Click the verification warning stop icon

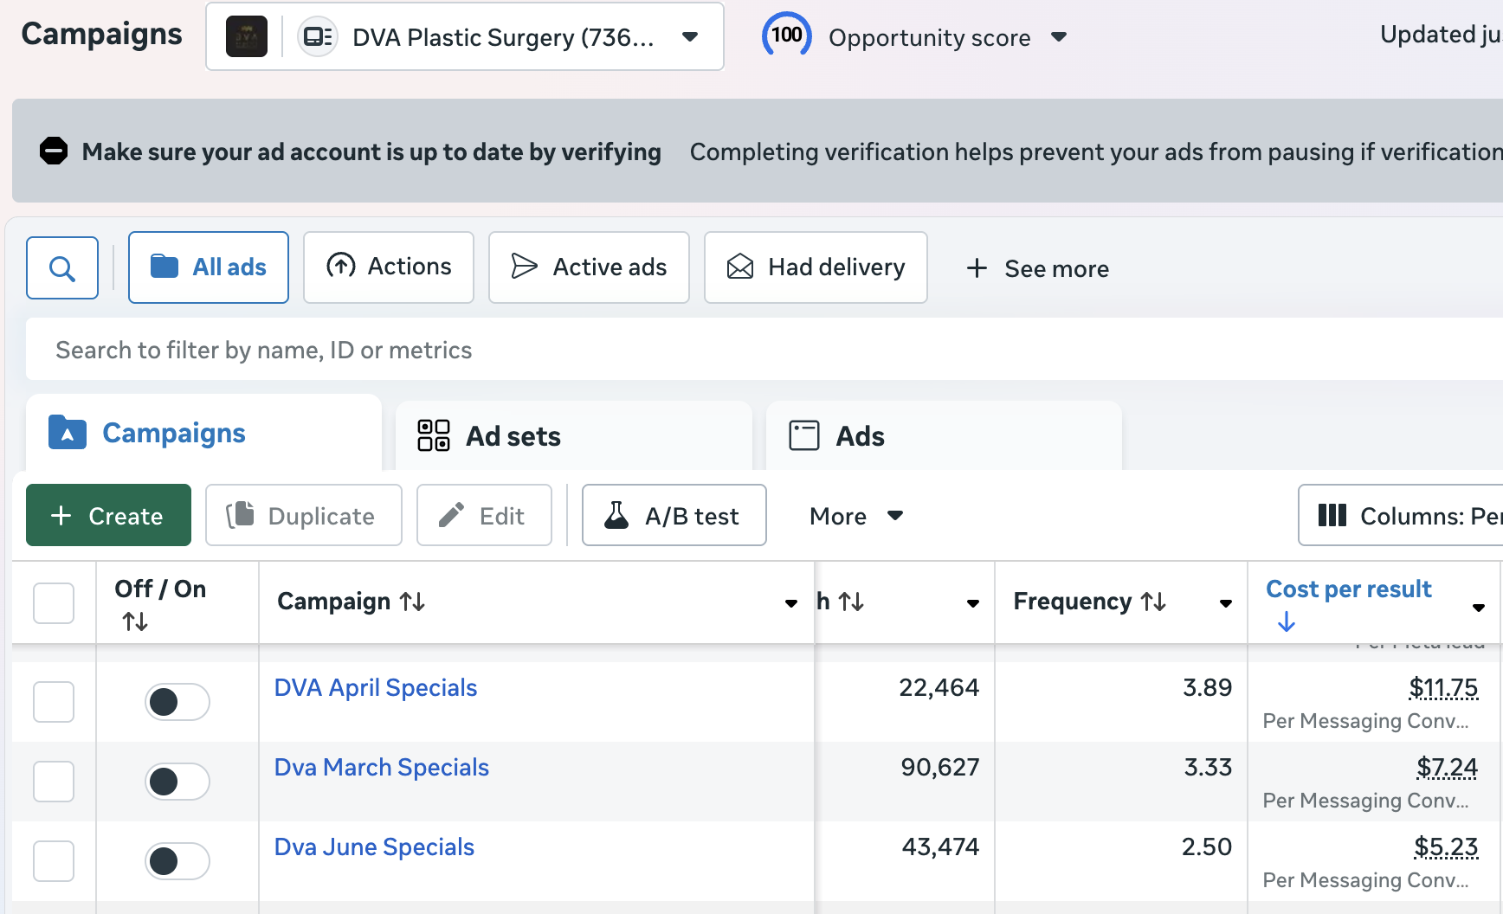coord(54,151)
